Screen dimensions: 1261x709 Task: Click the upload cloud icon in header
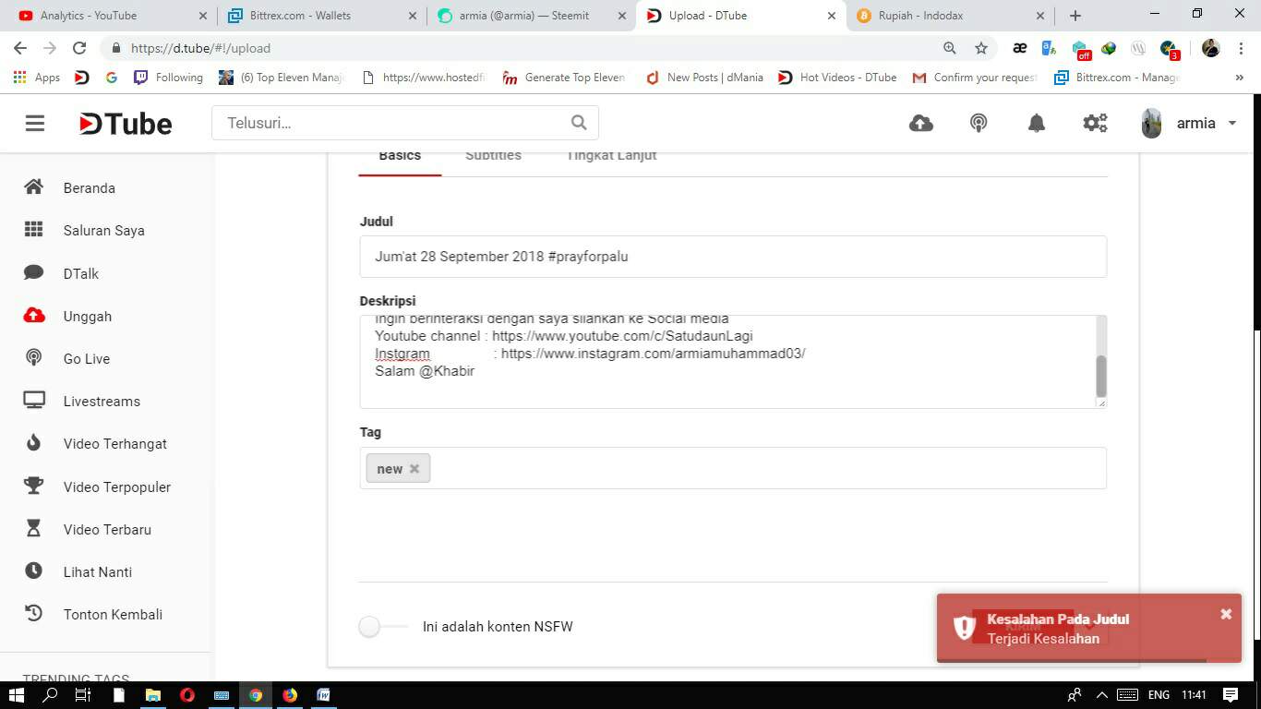(x=920, y=123)
